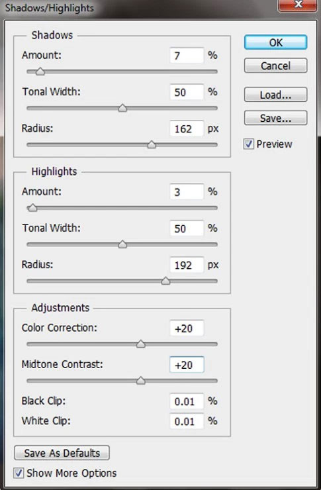Click the Shadows Amount value field
The height and width of the screenshot is (490, 321).
coord(187,56)
